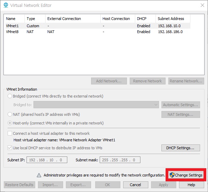The height and width of the screenshot is (192, 208).
Task: Click subnet address 192.168.10.0 cell
Action: tap(169, 26)
